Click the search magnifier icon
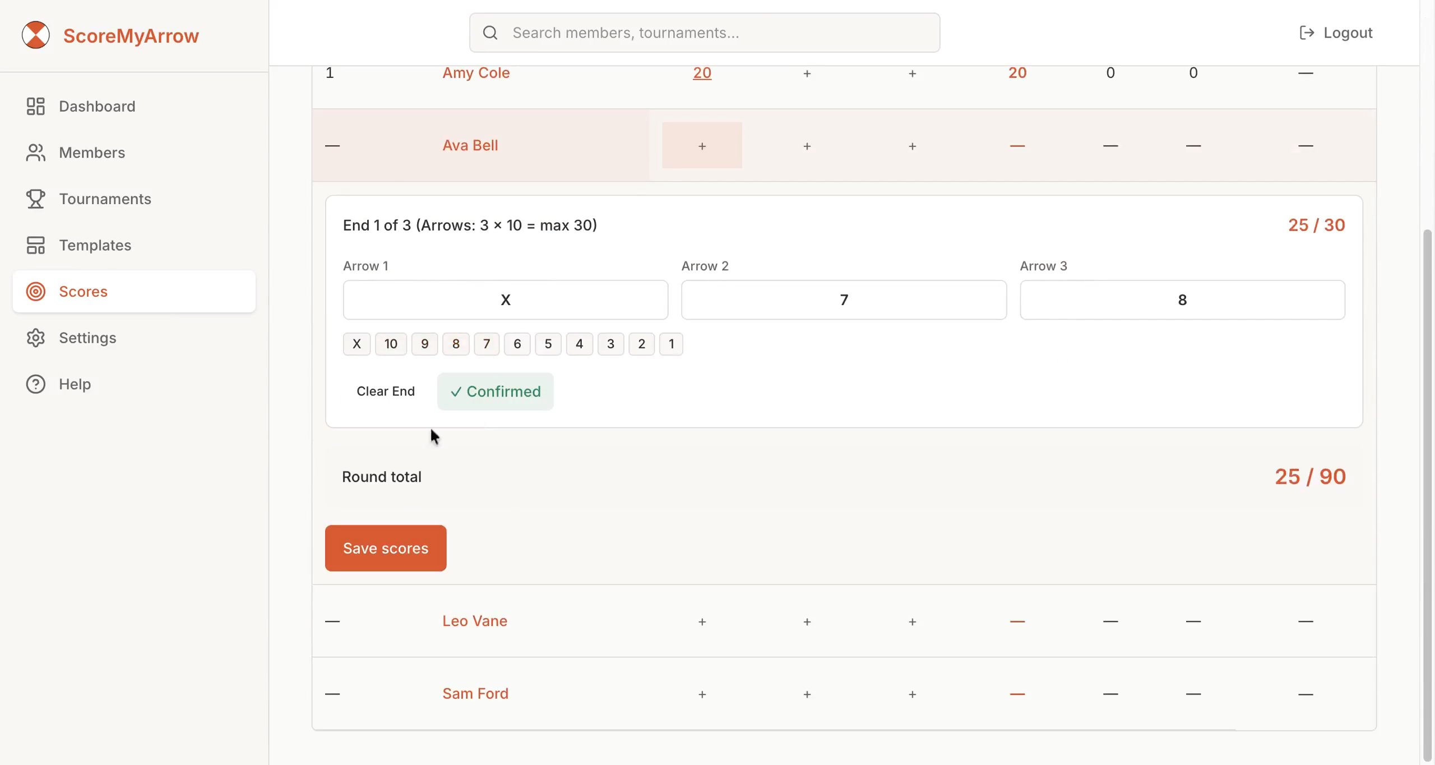 [490, 33]
